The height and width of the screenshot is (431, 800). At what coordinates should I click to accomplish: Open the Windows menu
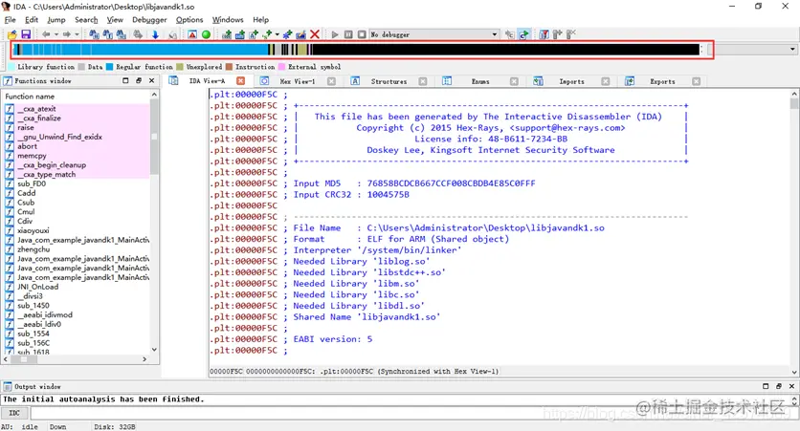coord(228,19)
